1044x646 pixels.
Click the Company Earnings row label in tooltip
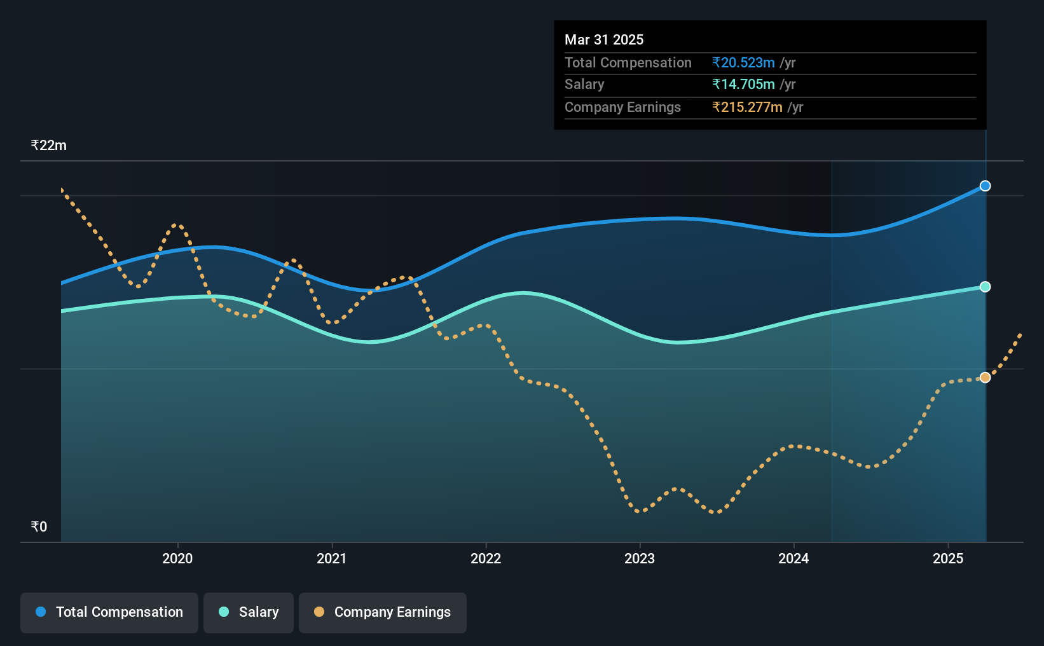tap(622, 107)
